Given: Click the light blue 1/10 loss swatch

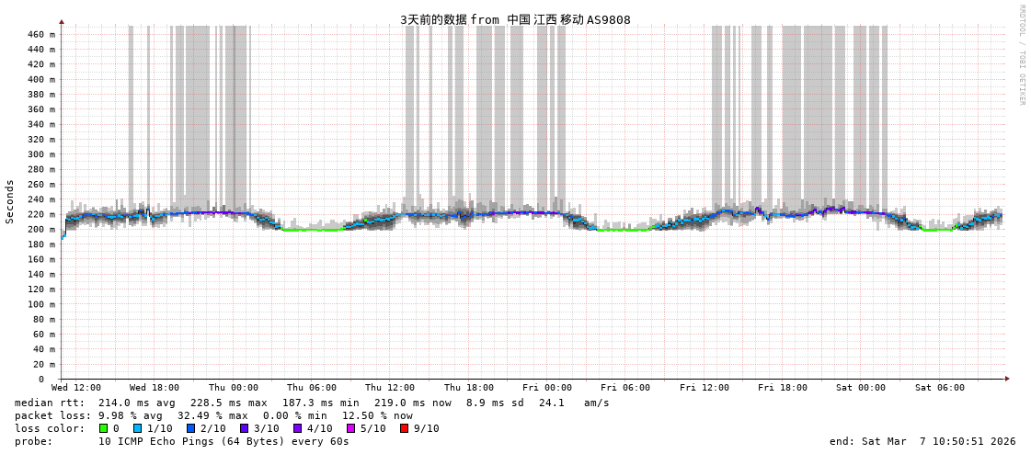Looking at the screenshot, I should pyautogui.click(x=138, y=428).
